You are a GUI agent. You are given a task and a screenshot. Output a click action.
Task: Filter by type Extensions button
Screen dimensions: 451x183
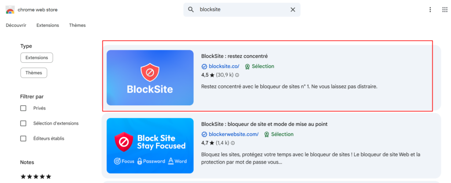tap(37, 57)
